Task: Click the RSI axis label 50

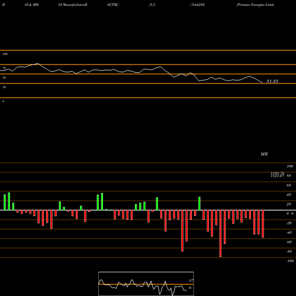Action: (x=4, y=78)
